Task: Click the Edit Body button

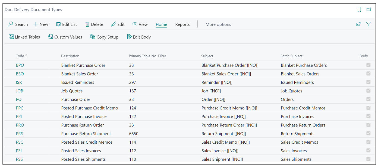Action: 139,37
